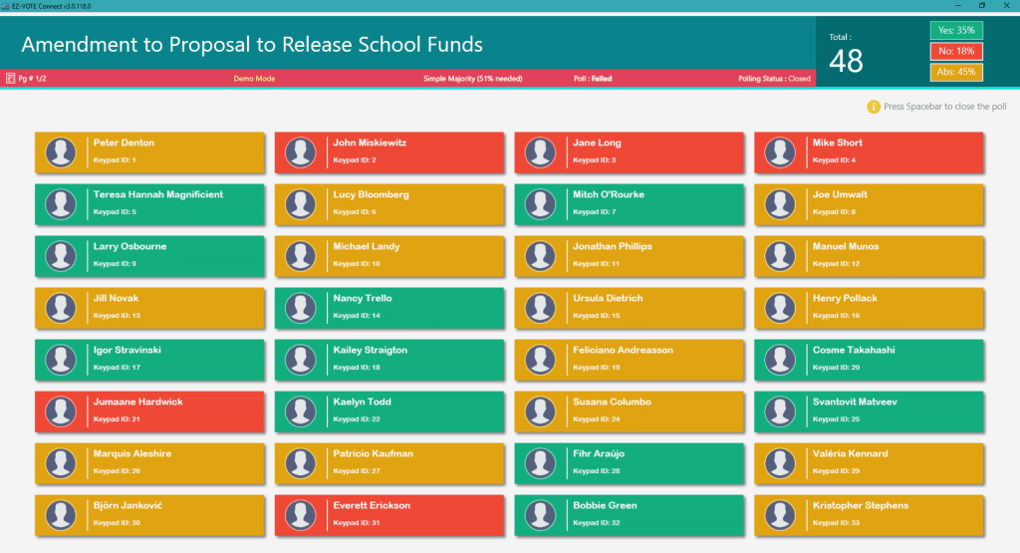
Task: Click the Polling Status: Closed indicator
Action: (774, 78)
